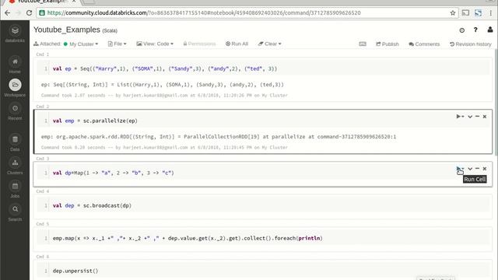Image resolution: width=498 pixels, height=280 pixels.
Task: Click into the val dp=Map code line
Action: [114, 173]
